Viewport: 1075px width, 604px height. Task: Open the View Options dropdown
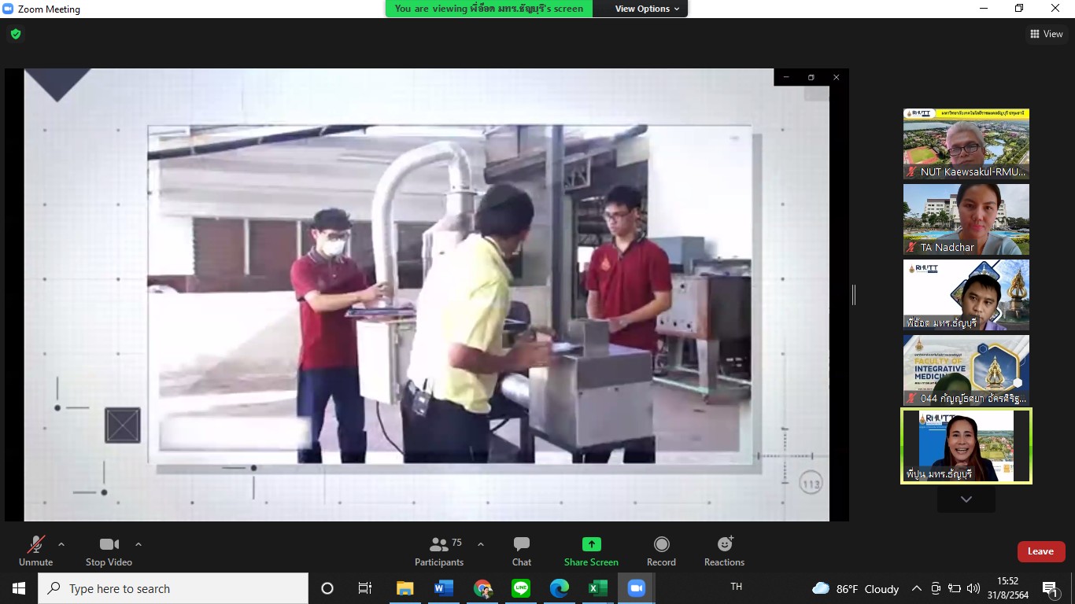click(647, 9)
